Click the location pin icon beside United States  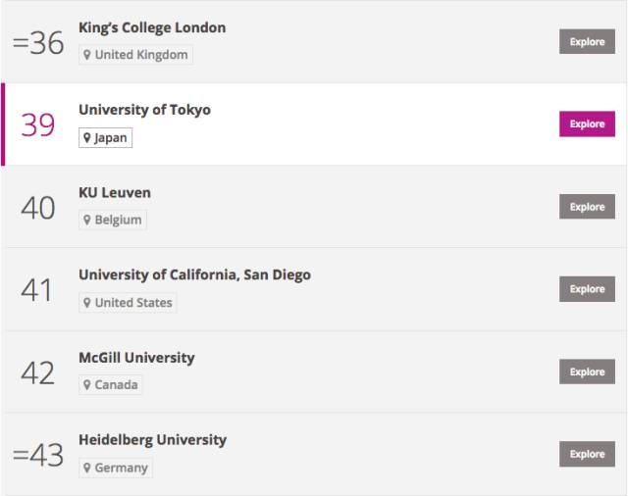click(x=87, y=303)
